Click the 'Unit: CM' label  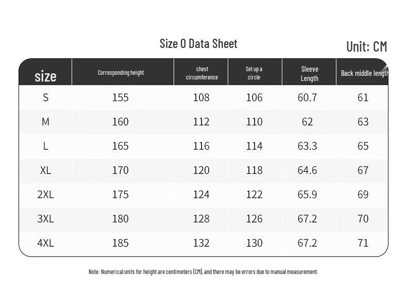(366, 46)
